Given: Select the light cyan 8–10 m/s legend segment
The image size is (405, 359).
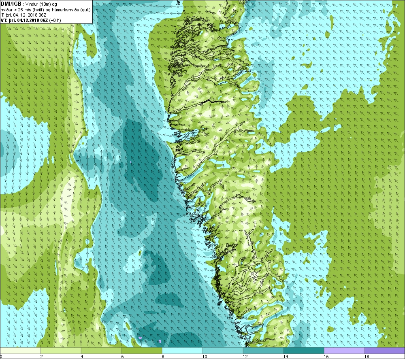Looking at the screenshot, I should coord(182,351).
